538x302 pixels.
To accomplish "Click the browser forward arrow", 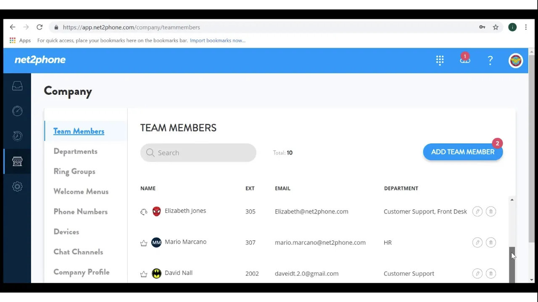I will point(26,27).
